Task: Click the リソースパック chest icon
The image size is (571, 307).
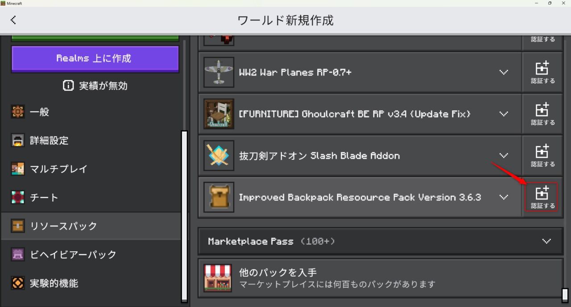Action: point(18,226)
